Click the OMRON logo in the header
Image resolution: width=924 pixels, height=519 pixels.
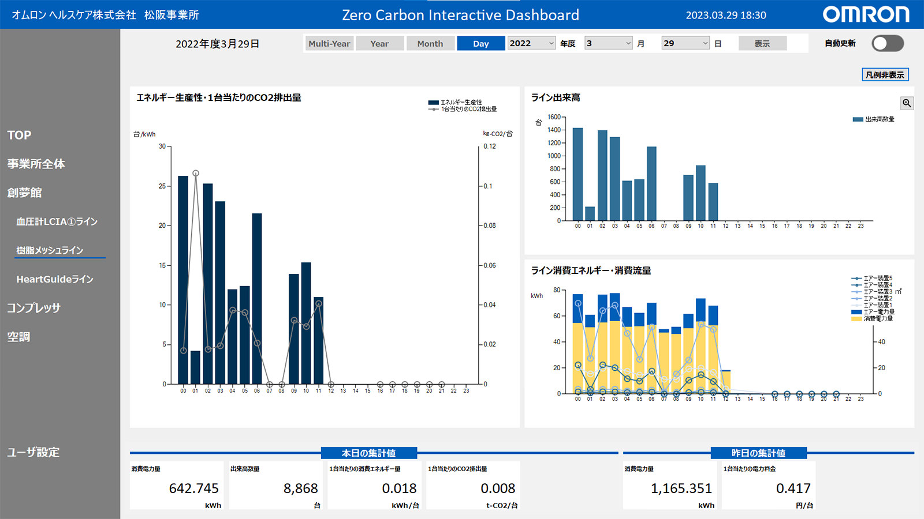(x=866, y=14)
